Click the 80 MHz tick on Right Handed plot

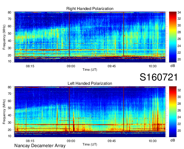pos(9,12)
